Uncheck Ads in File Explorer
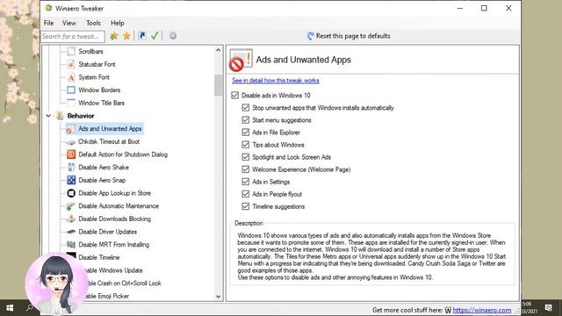 tap(246, 133)
